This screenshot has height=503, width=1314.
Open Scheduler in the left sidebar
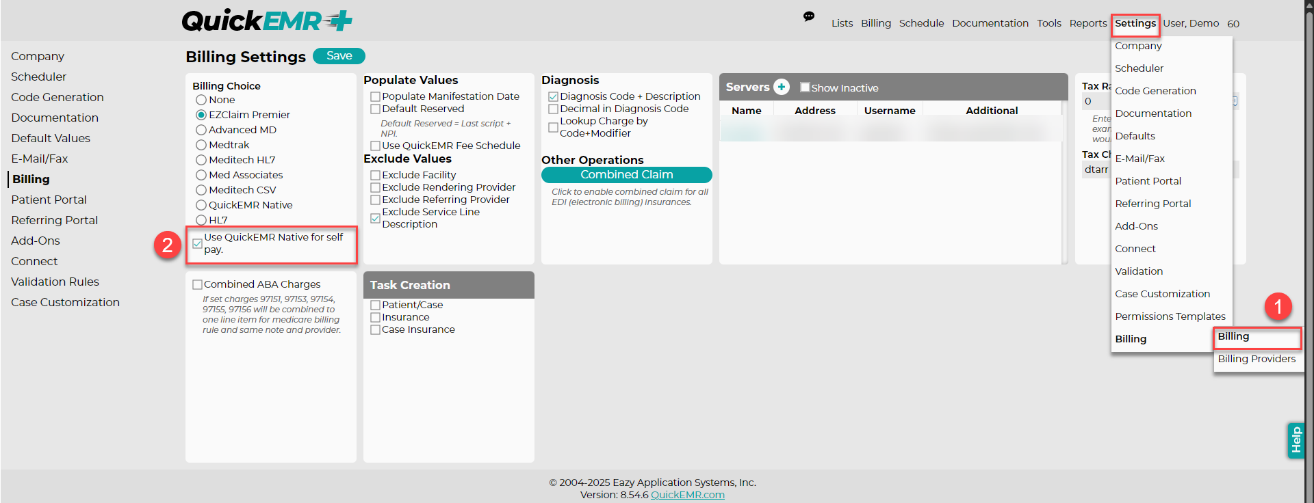point(38,77)
